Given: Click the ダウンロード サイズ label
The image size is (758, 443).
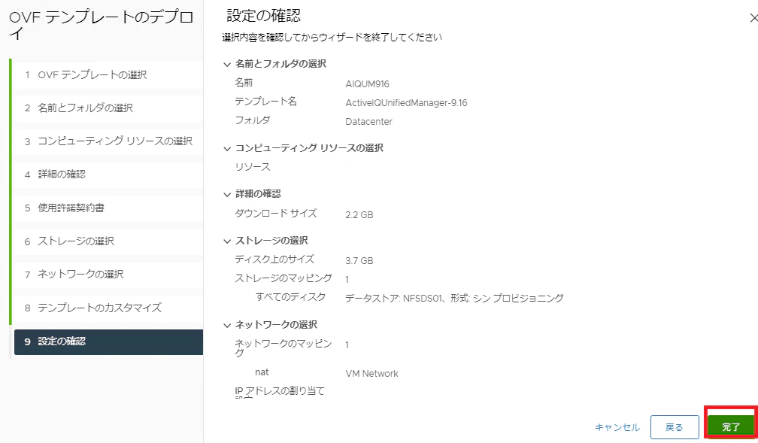Looking at the screenshot, I should tap(276, 214).
